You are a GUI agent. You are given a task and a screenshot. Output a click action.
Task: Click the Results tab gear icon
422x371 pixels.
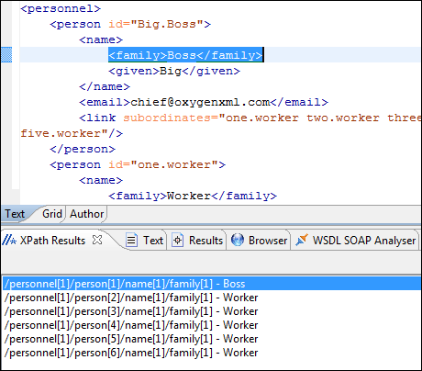pos(177,241)
